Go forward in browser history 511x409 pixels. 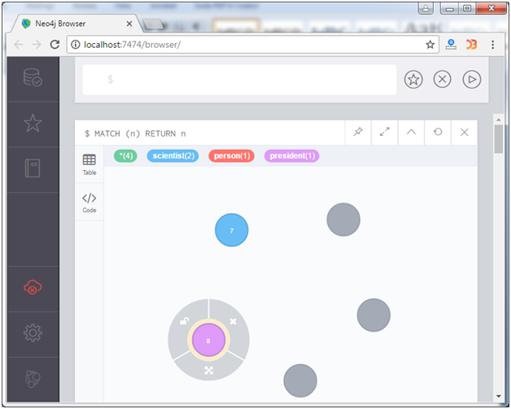(37, 44)
